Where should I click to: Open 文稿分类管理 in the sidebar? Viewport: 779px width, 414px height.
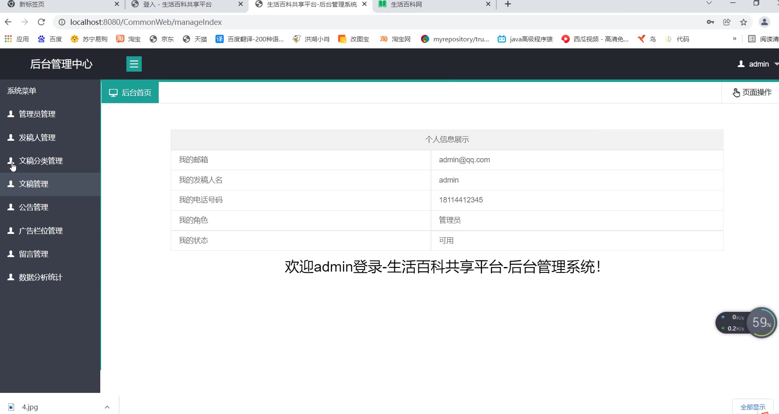[50, 161]
